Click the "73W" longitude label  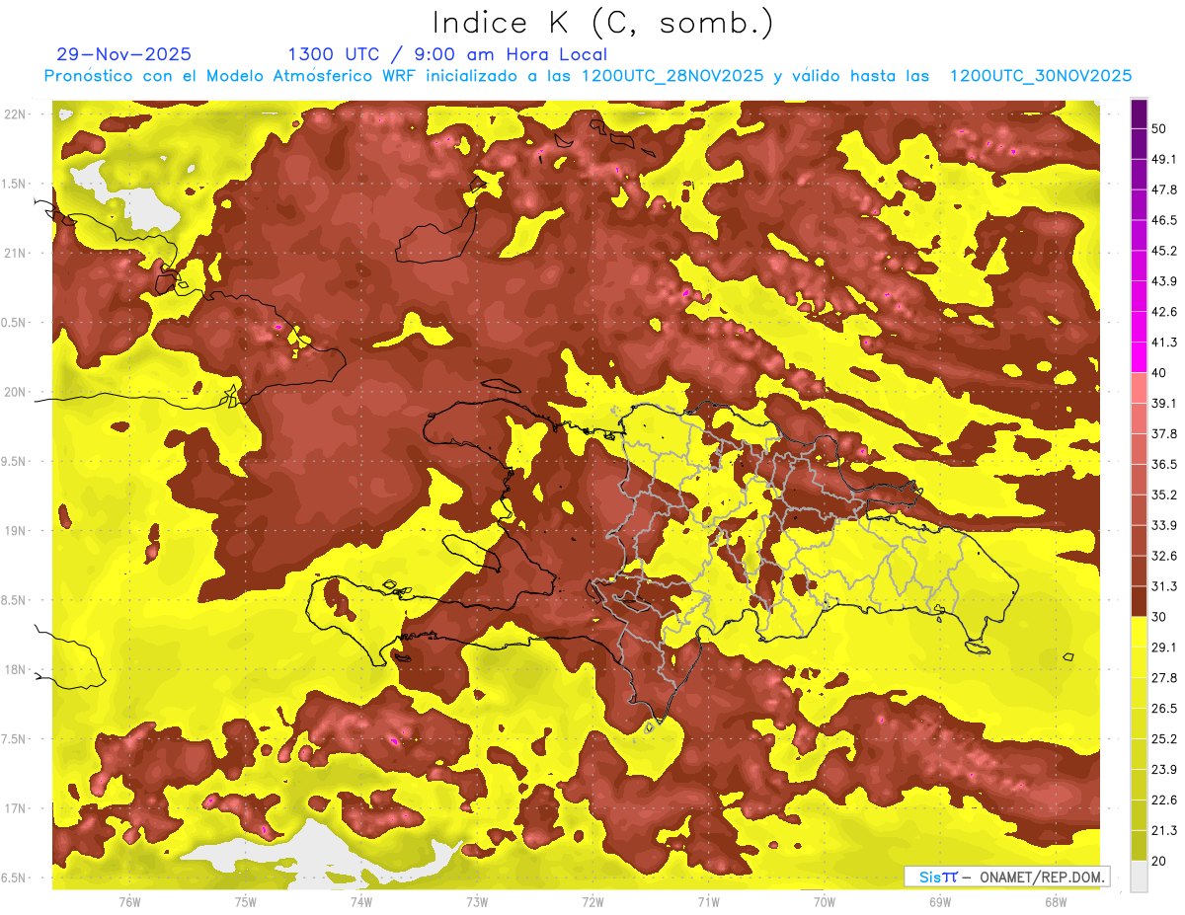click(x=476, y=901)
